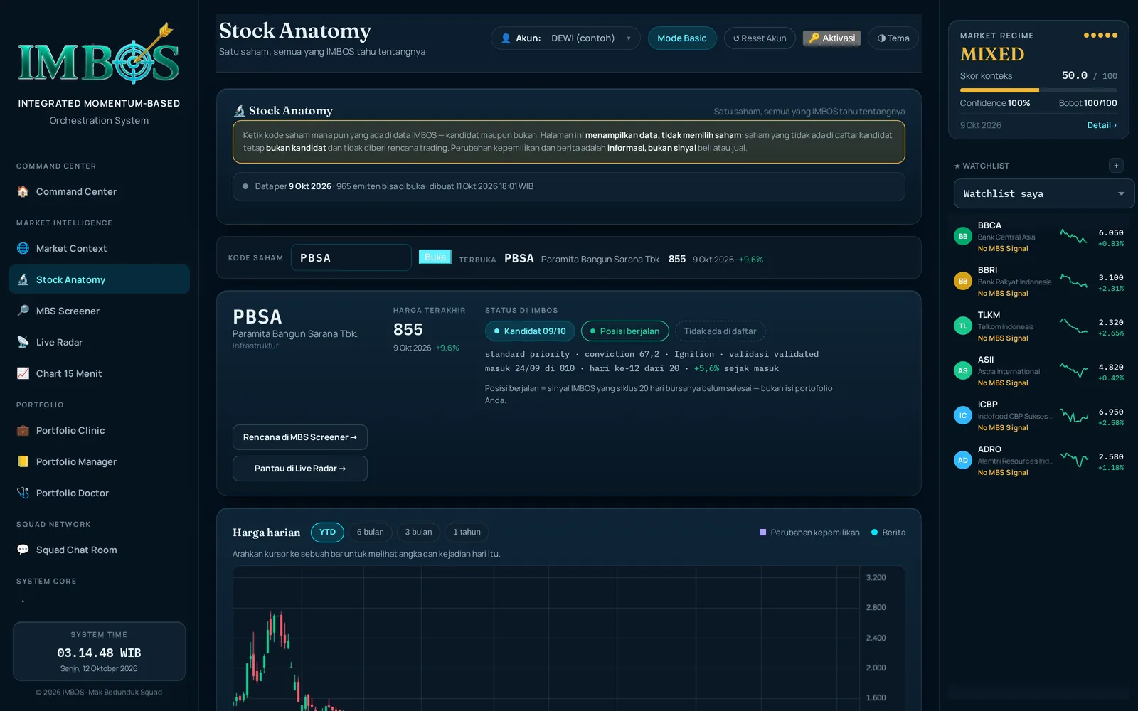Click the TLKM avatar badge
1138x711 pixels.
coord(963,326)
